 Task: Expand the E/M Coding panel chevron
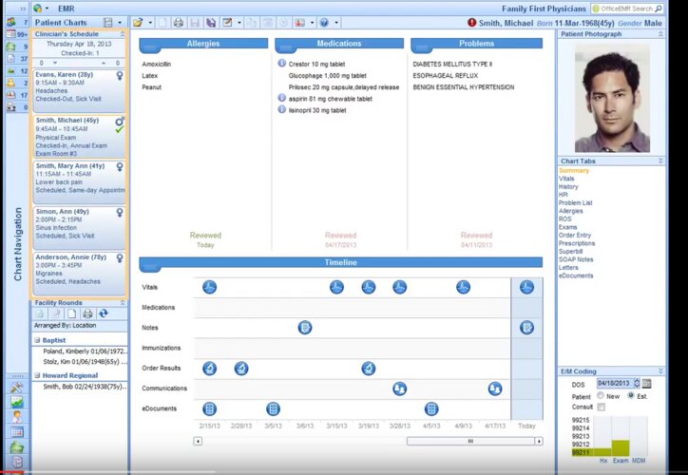(x=661, y=372)
